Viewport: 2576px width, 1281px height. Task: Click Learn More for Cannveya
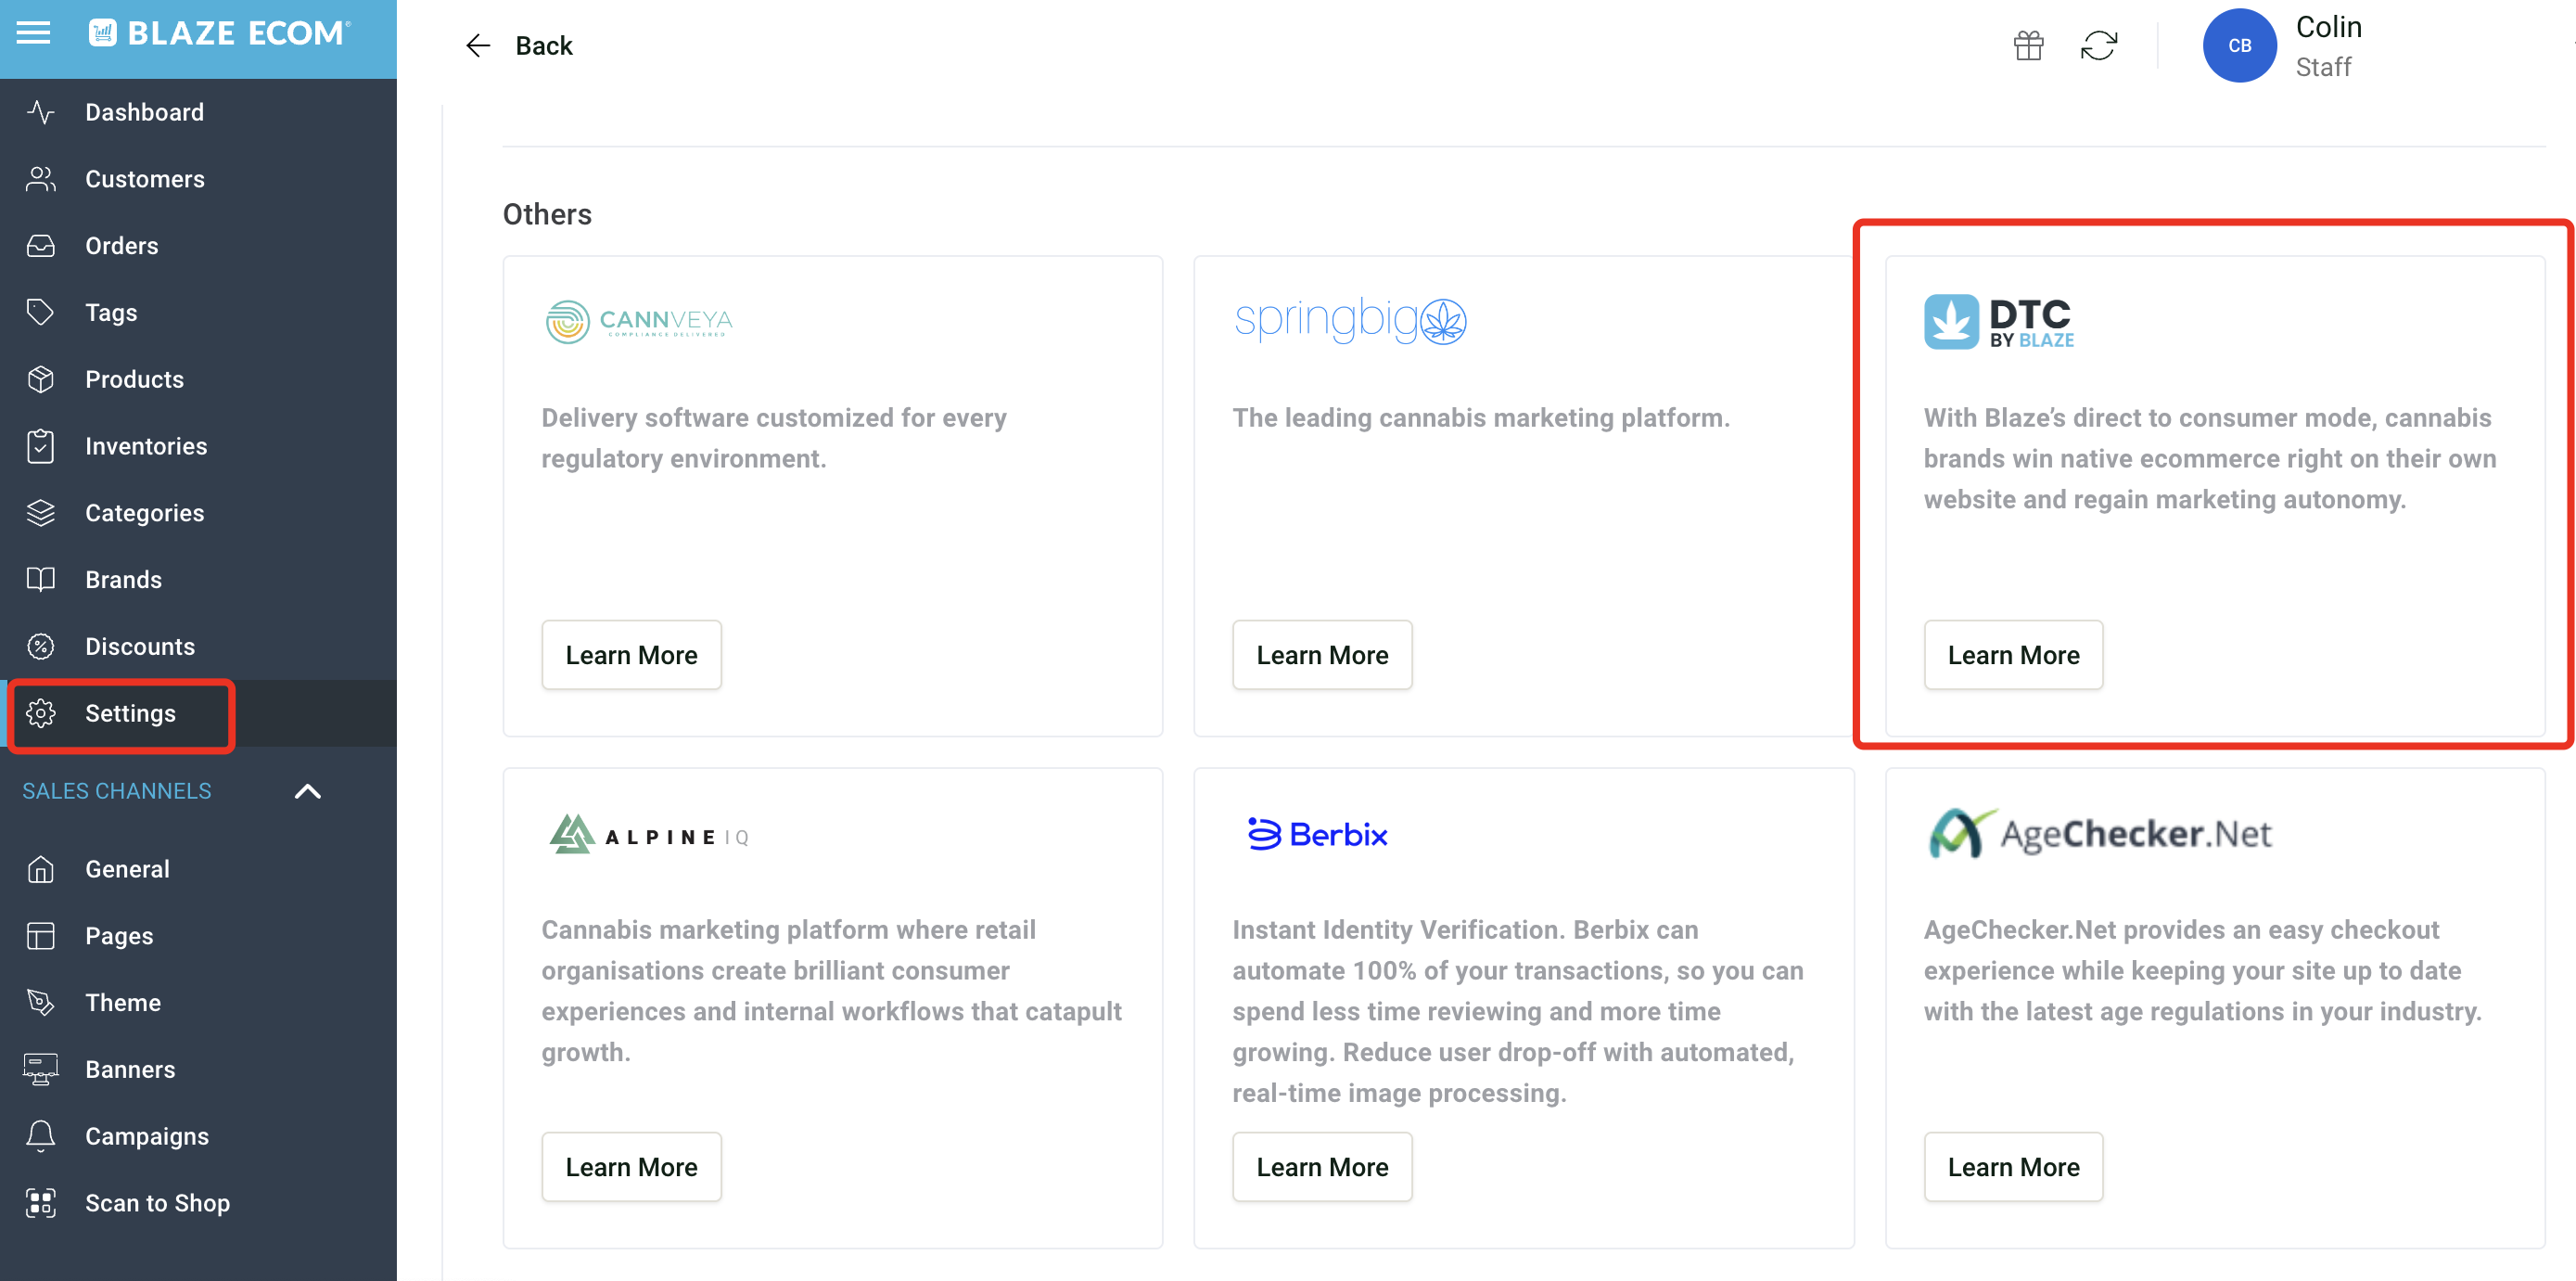click(x=631, y=655)
